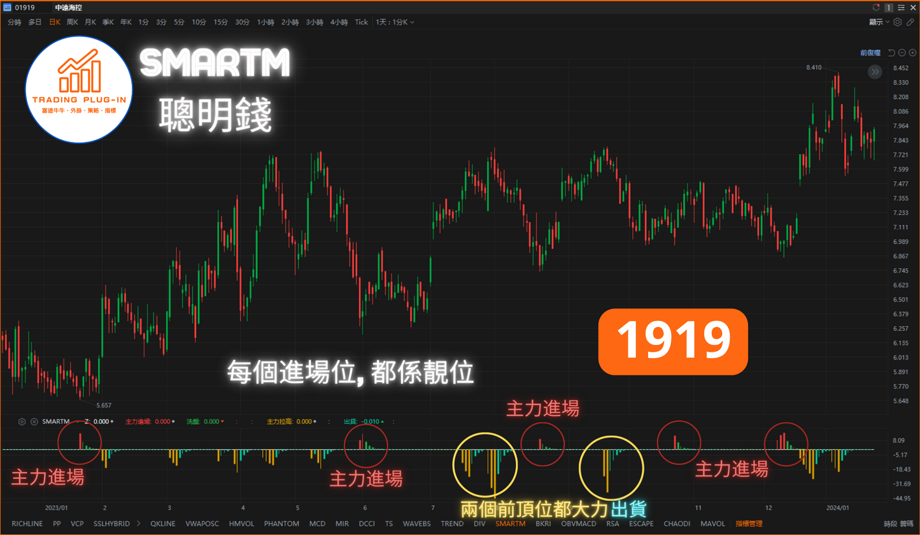Image resolution: width=920 pixels, height=535 pixels.
Task: Enable the MCD indicator
Action: [317, 524]
